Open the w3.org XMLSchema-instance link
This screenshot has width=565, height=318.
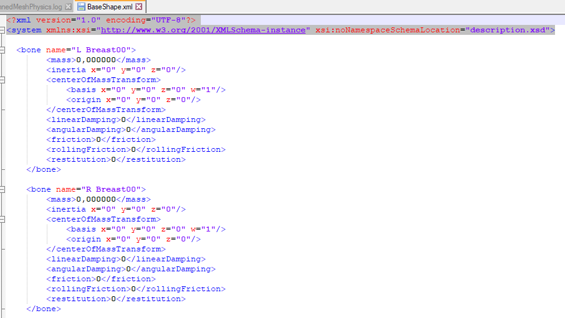coord(203,30)
